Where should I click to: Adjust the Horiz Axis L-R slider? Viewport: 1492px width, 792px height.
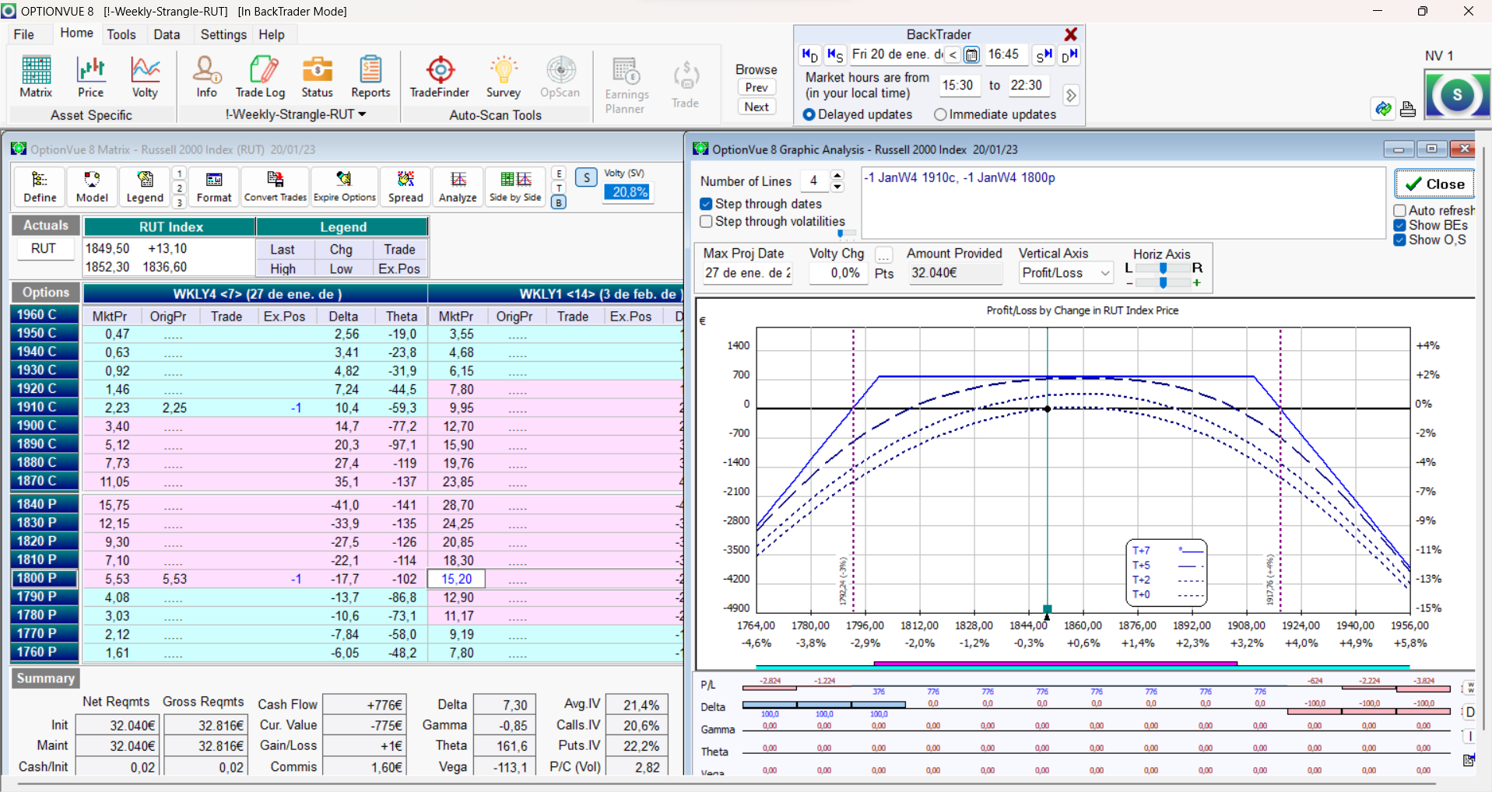(1163, 268)
